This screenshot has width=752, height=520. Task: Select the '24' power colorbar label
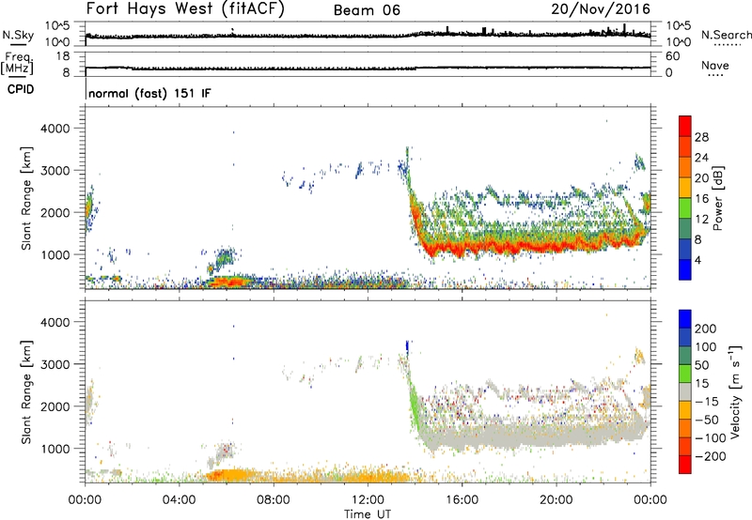click(701, 158)
